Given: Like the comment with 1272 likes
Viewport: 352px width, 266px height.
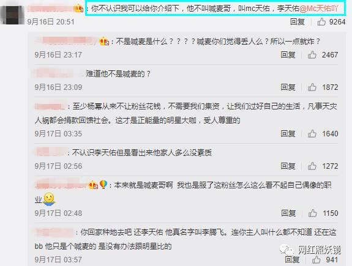Looking at the screenshot, I should coord(312,166).
